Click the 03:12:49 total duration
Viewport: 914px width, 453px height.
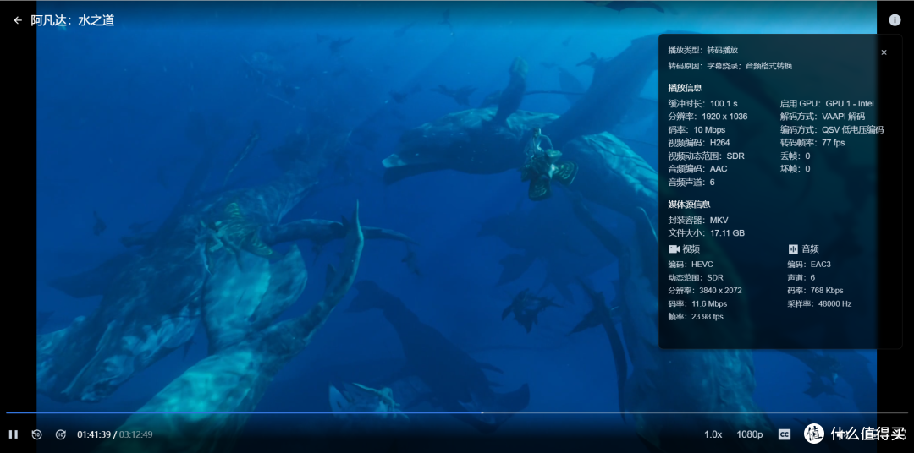point(135,434)
